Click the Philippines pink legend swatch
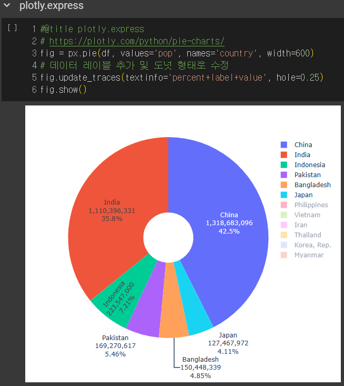The height and width of the screenshot is (386, 344). [284, 205]
